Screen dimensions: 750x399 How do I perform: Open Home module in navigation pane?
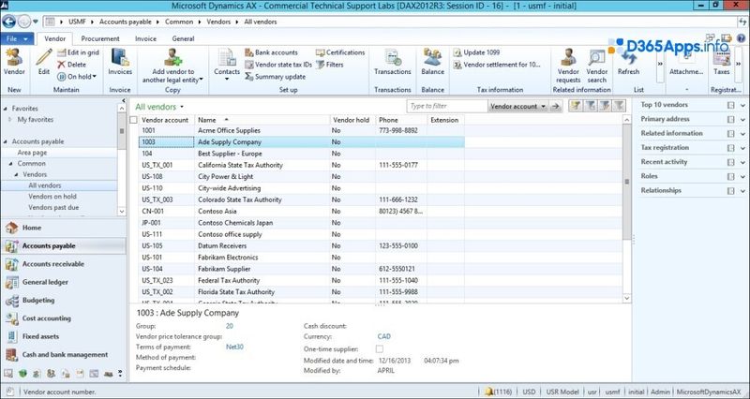coord(64,228)
